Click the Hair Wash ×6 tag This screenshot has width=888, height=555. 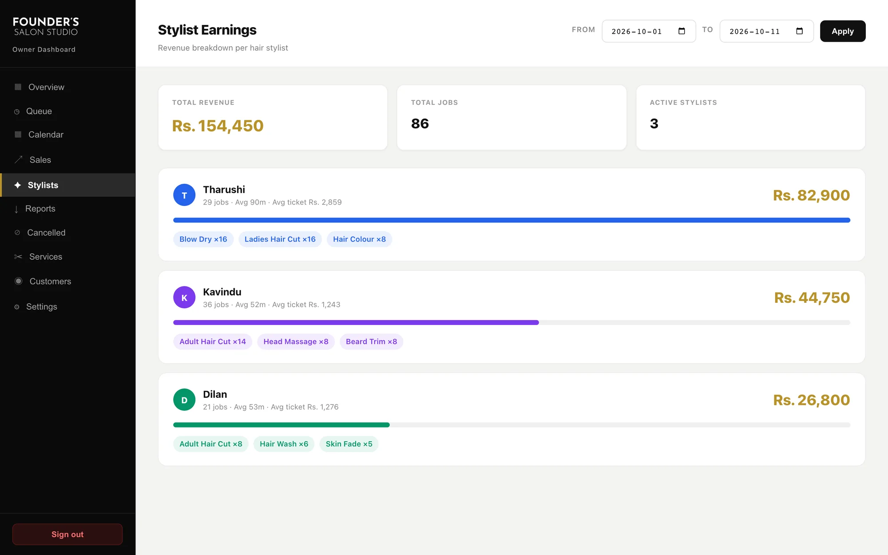pyautogui.click(x=284, y=444)
